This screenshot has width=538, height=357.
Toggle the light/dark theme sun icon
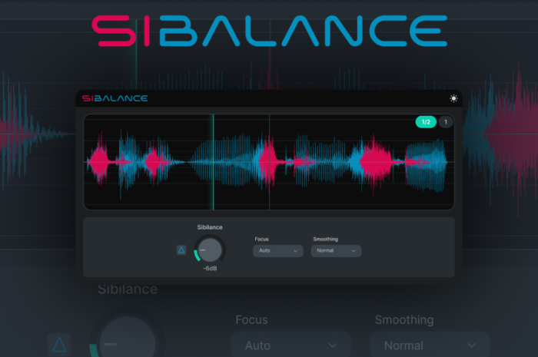tap(453, 98)
